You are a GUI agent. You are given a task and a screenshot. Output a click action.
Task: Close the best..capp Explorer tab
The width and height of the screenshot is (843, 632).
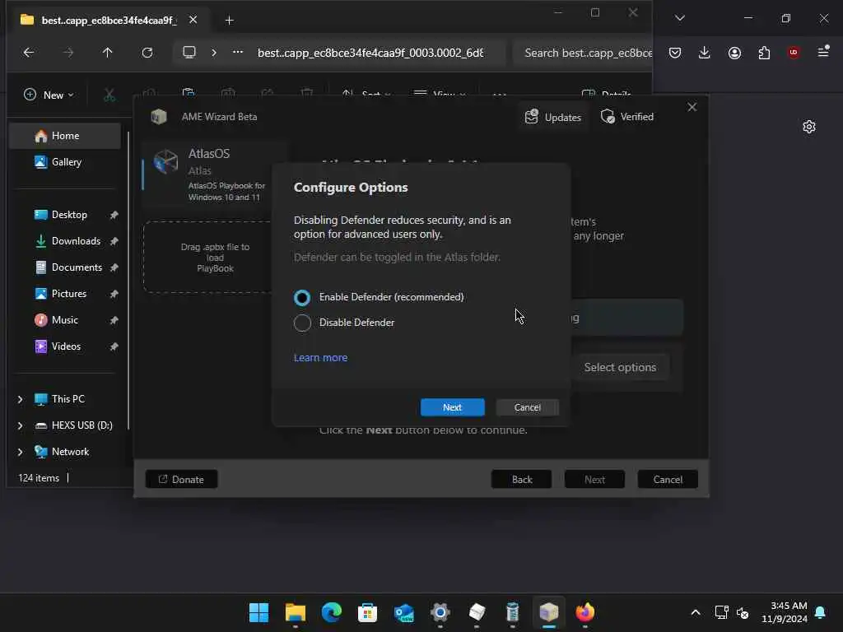pos(193,20)
